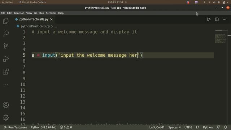
Task: Open the Accounts menu icon
Action: point(6,105)
